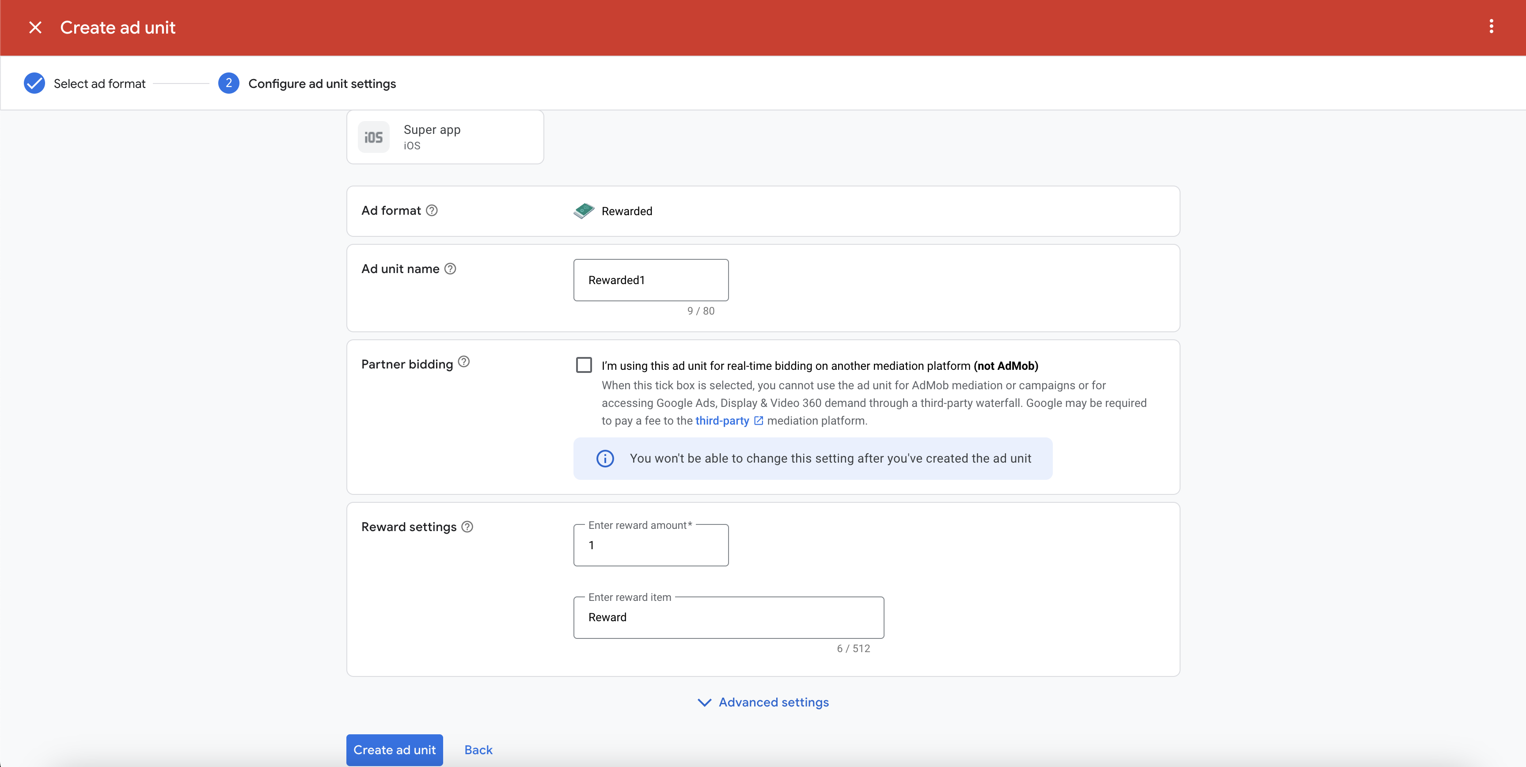Click the external link icon beside third-party
This screenshot has width=1526, height=767.
pos(758,421)
